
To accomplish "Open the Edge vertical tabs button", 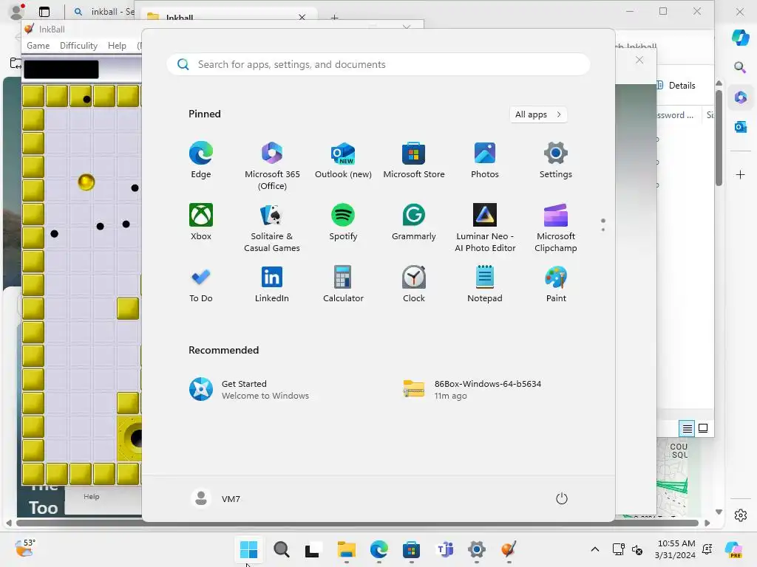I will pos(44,12).
